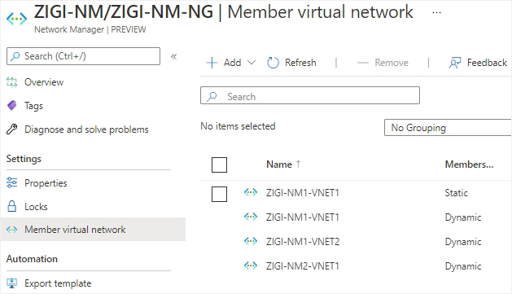Open the ZIGI-NM2-VNET1 network
Viewport: 512px width, 294px height.
point(303,266)
